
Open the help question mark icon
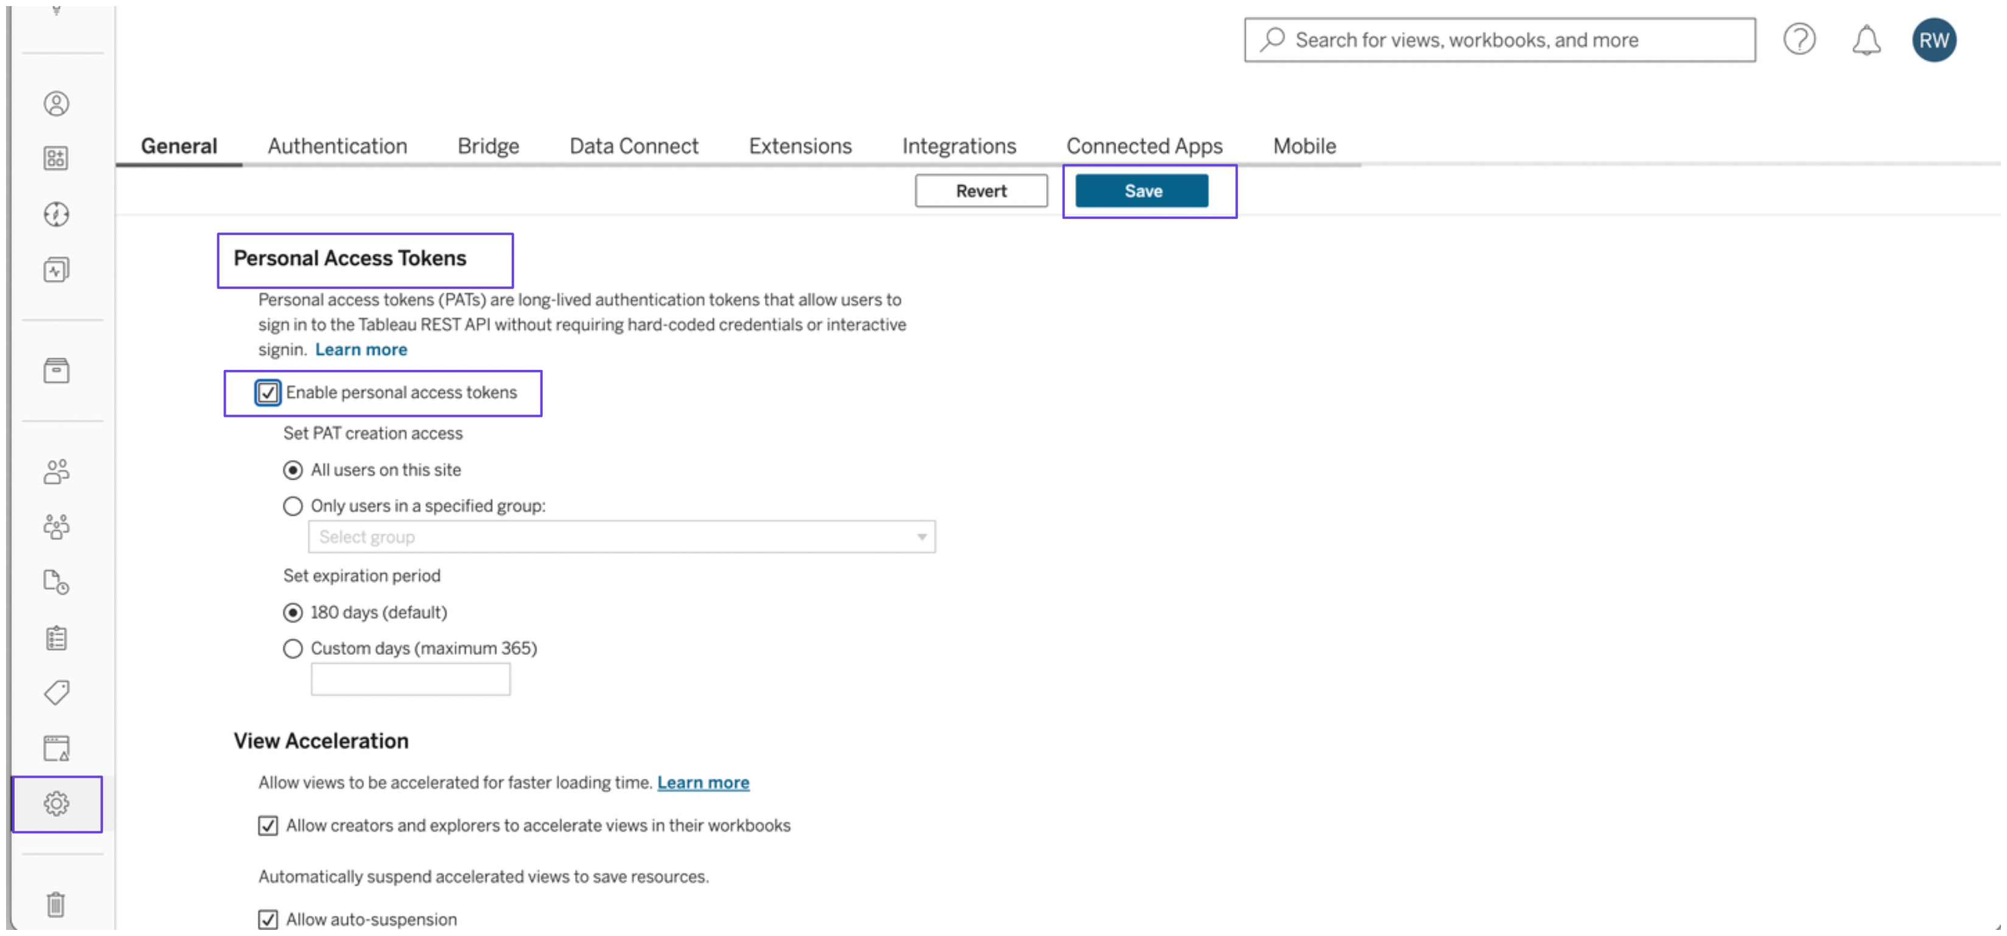tap(1799, 39)
